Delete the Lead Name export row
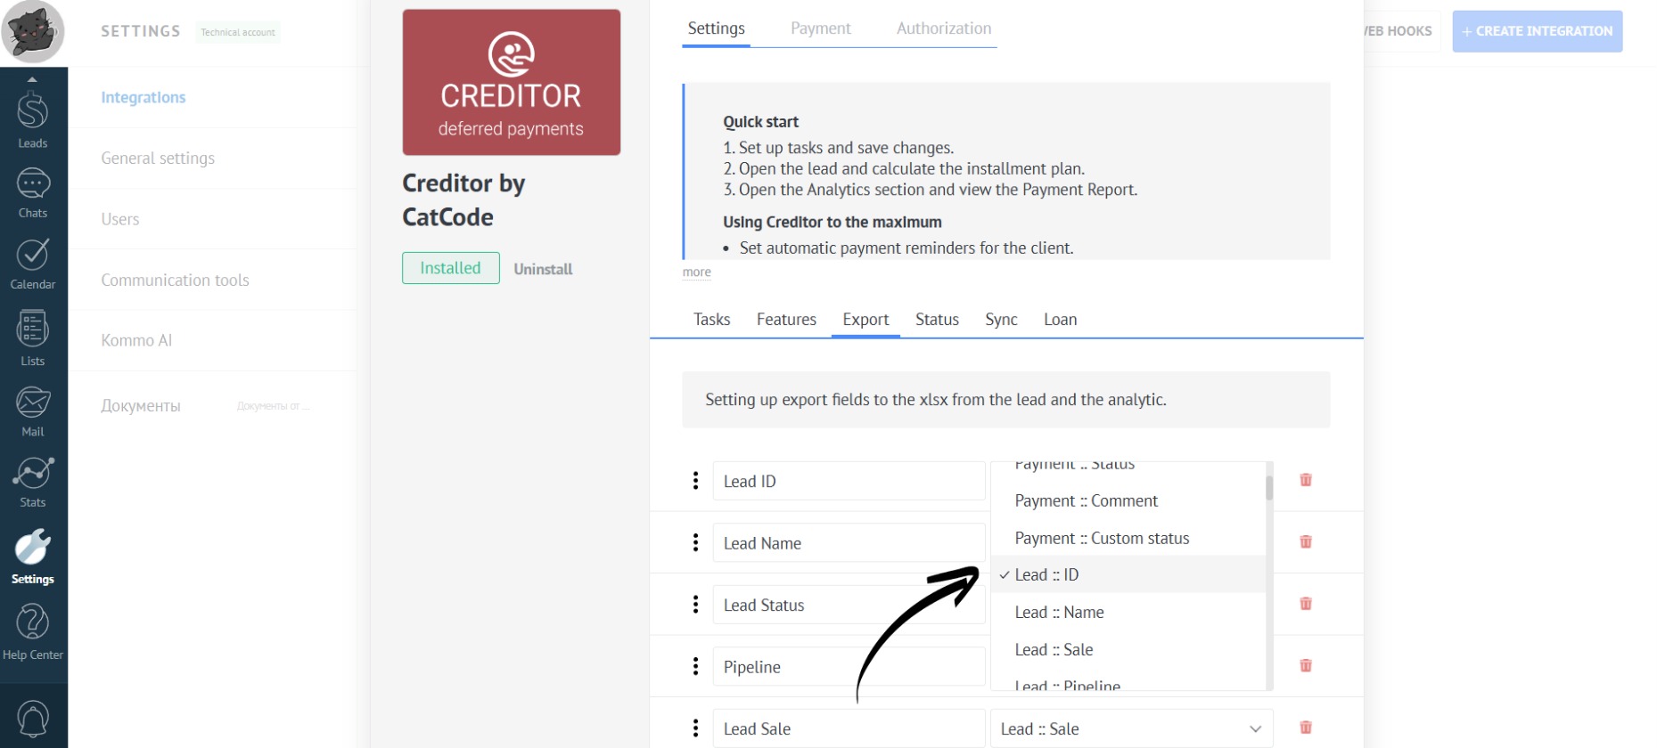Screen dimensions: 1657x748 [x=1306, y=541]
